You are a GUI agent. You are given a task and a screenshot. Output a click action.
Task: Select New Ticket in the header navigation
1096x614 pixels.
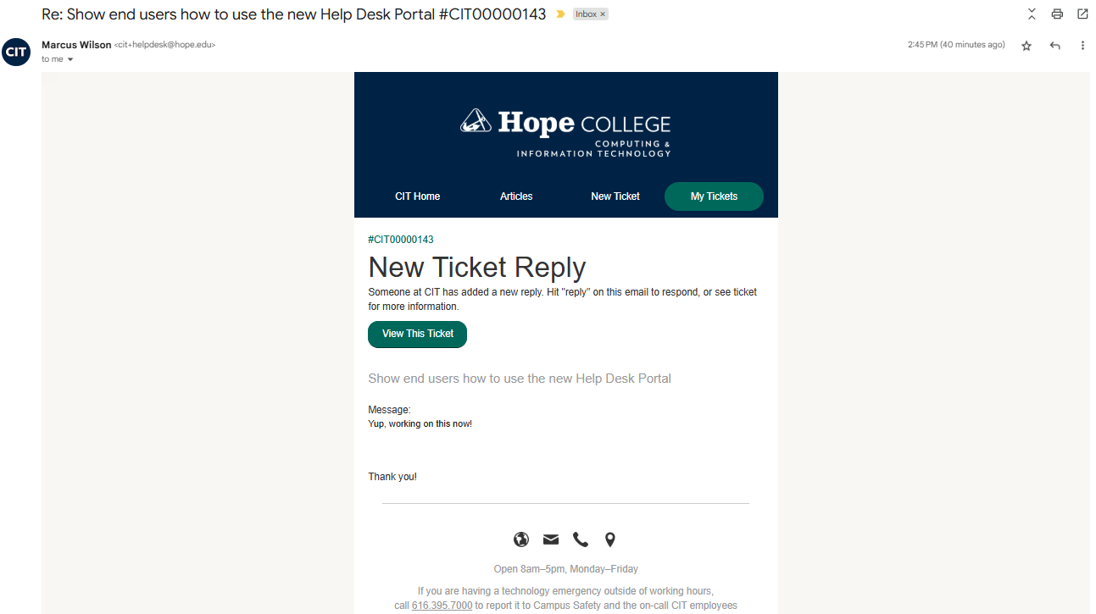[615, 196]
